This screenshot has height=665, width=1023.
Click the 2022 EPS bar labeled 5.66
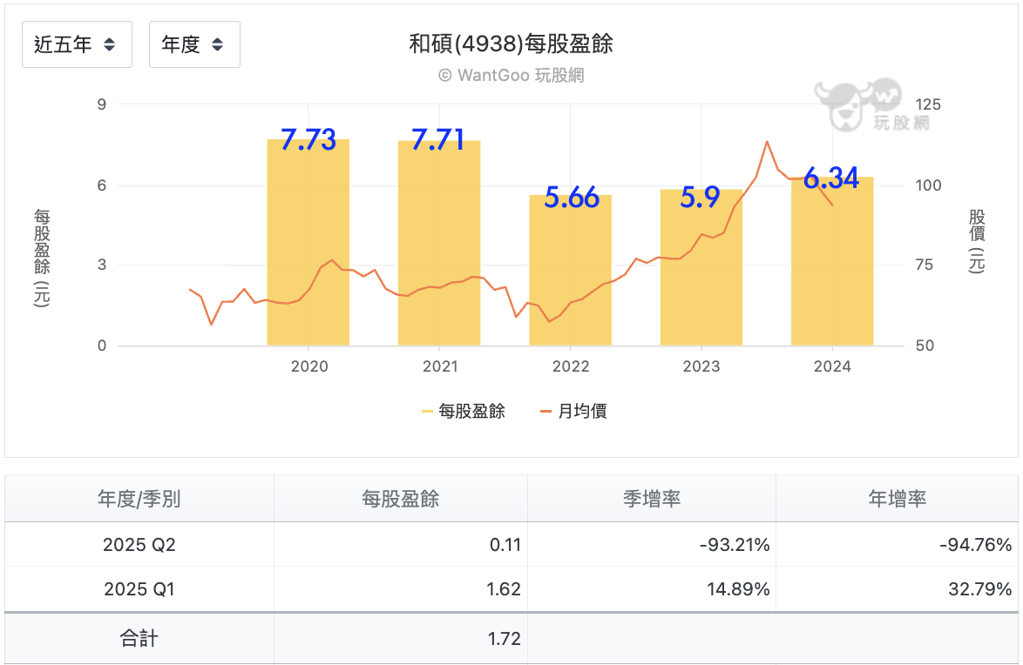(x=570, y=271)
